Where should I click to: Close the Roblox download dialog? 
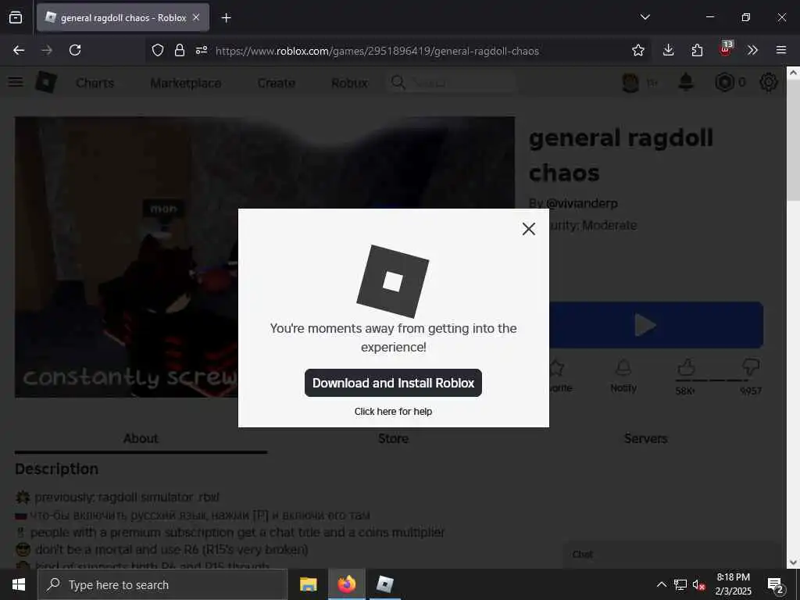click(529, 229)
